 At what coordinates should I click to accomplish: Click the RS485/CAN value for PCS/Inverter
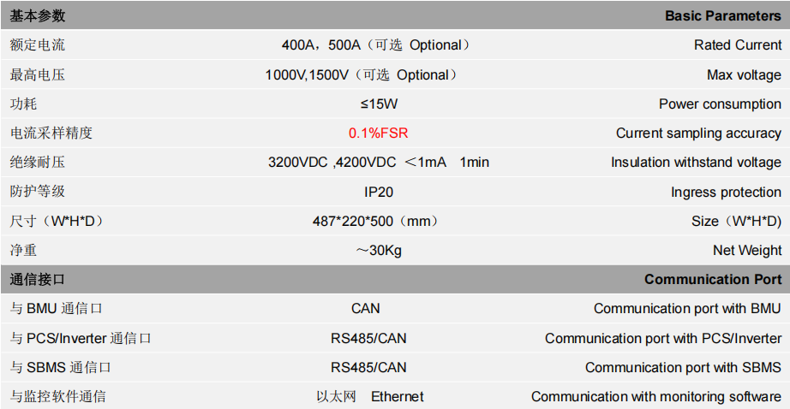(368, 339)
